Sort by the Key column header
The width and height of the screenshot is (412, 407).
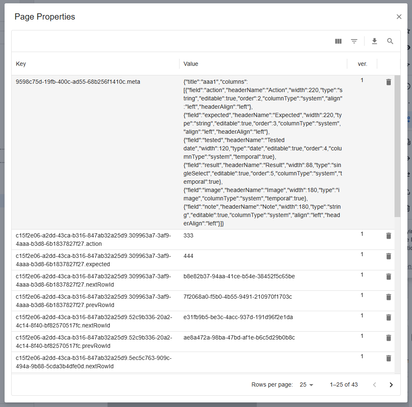[21, 64]
